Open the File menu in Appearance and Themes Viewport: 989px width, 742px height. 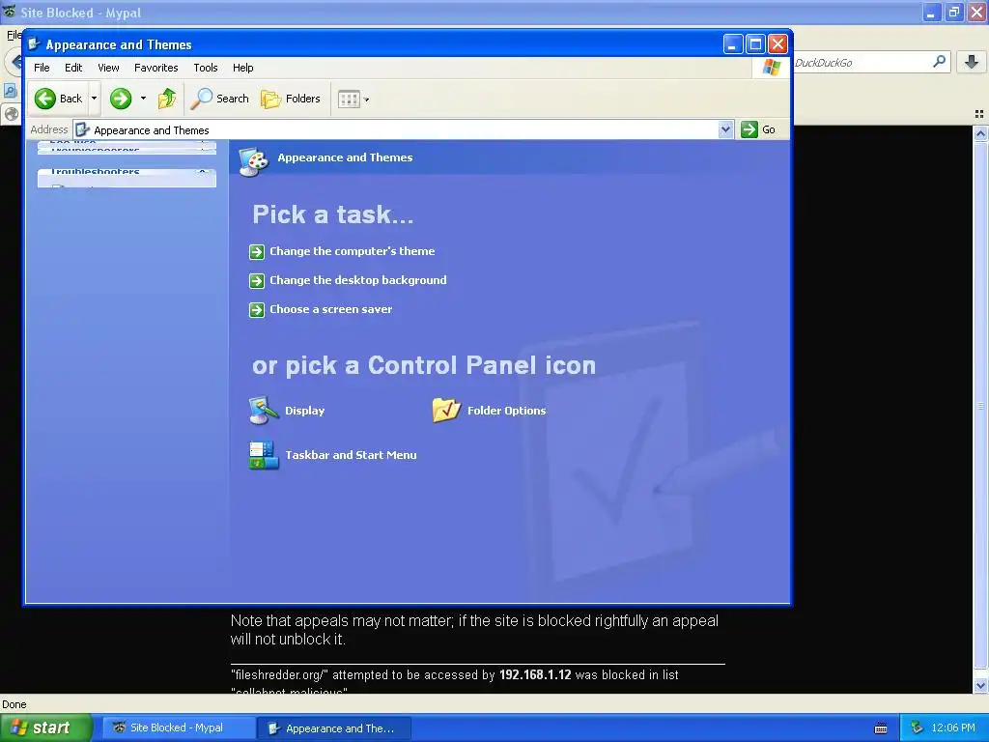tap(42, 68)
